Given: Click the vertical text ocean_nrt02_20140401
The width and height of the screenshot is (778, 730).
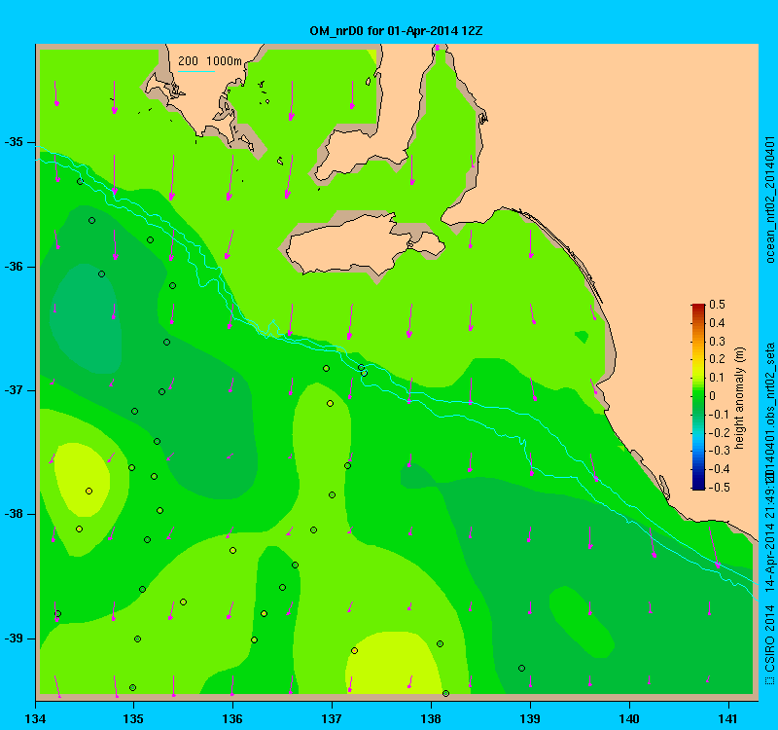Looking at the screenshot, I should (769, 201).
